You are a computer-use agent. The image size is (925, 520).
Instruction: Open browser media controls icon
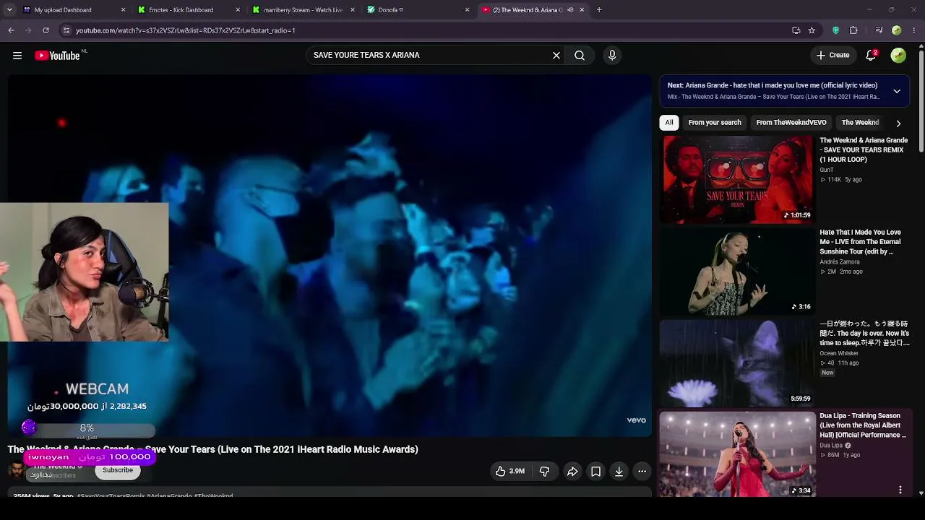coord(879,30)
